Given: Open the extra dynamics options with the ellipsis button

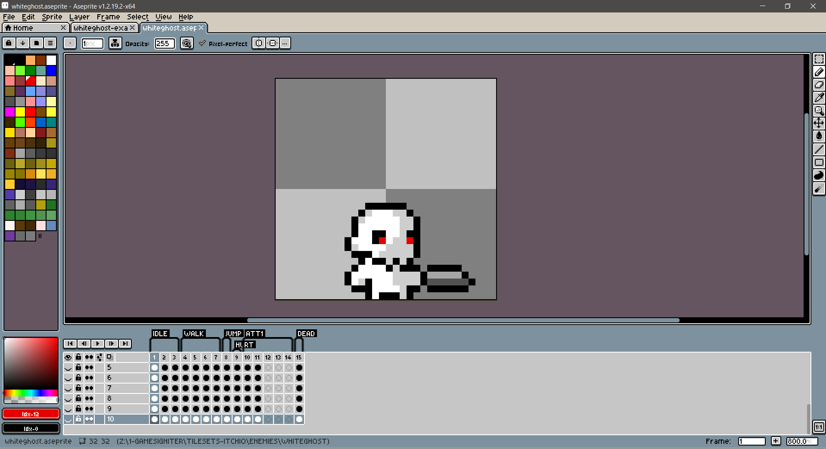Looking at the screenshot, I should tap(285, 43).
